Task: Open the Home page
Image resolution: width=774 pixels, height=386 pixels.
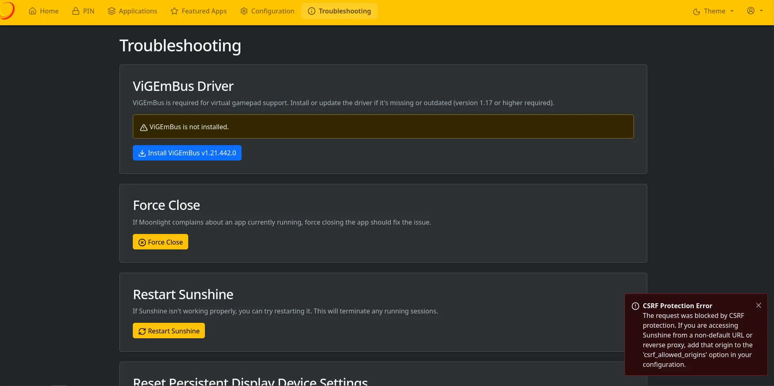Action: click(44, 11)
